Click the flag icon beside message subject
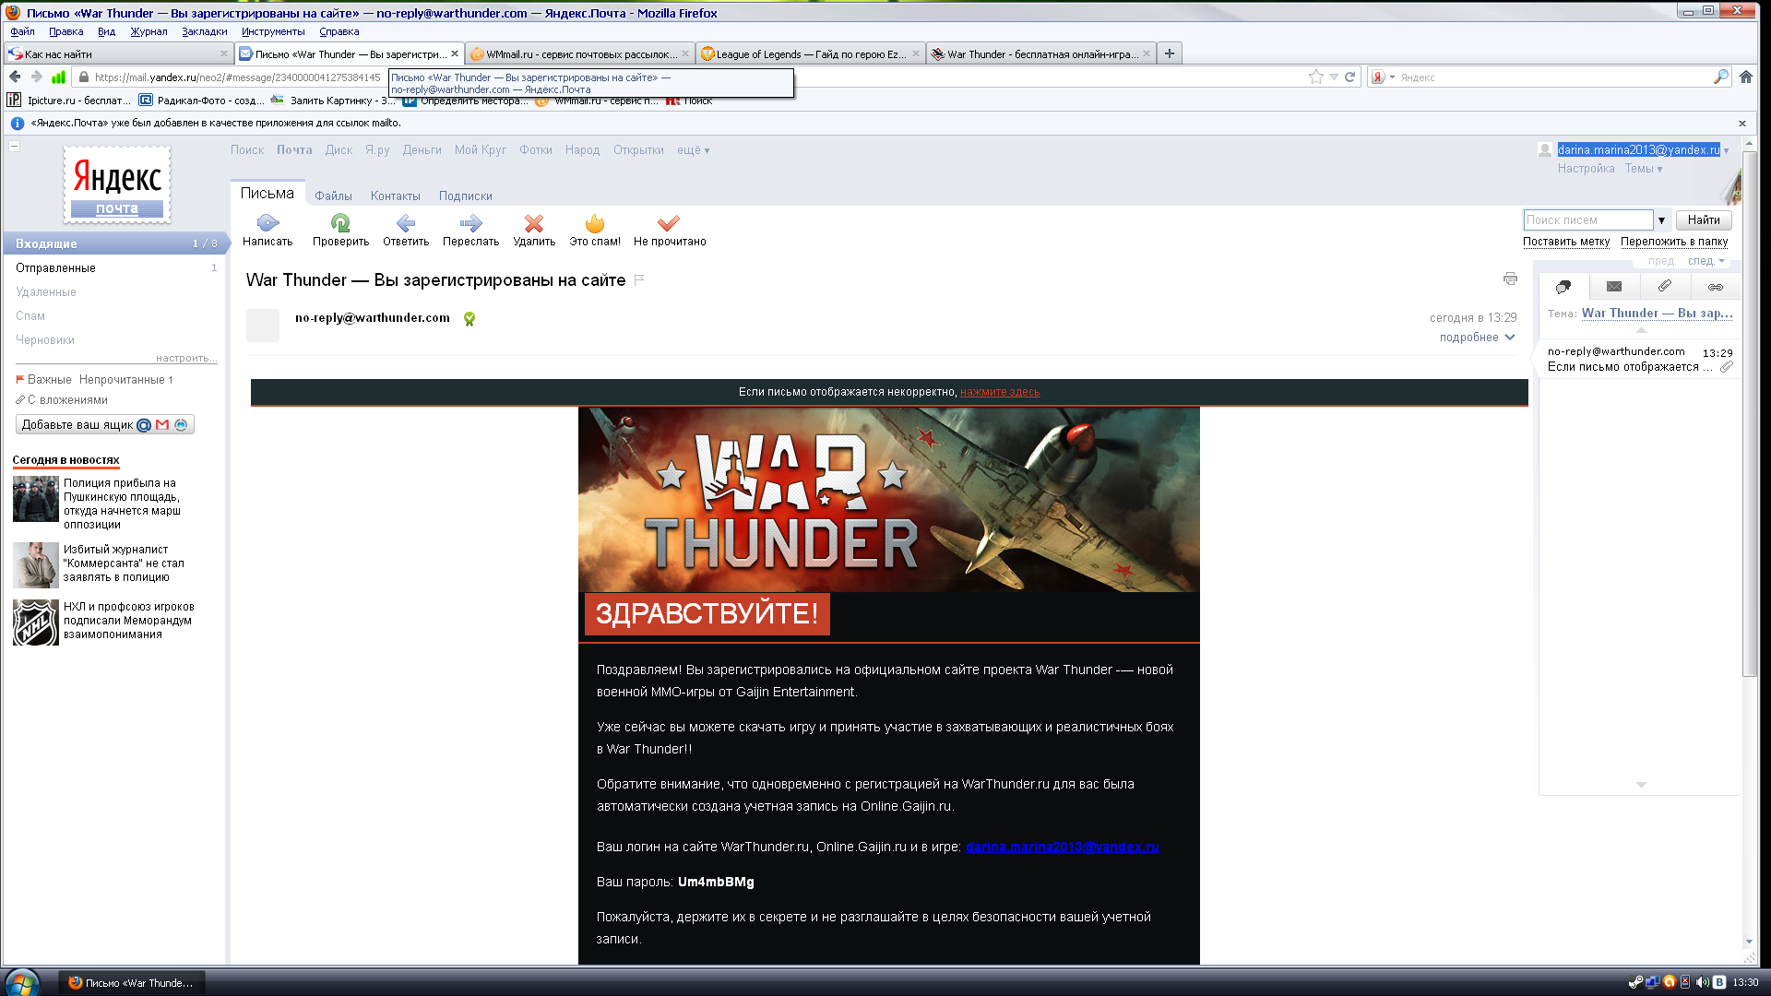 (x=639, y=279)
